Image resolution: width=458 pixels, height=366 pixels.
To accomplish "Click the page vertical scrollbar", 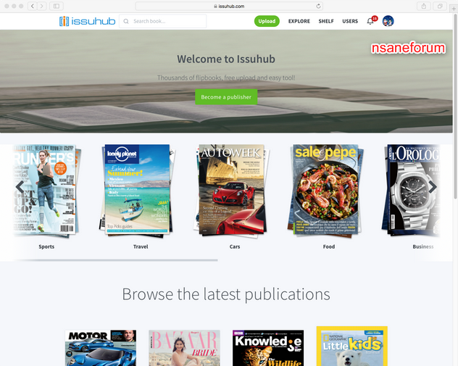I will (x=455, y=107).
